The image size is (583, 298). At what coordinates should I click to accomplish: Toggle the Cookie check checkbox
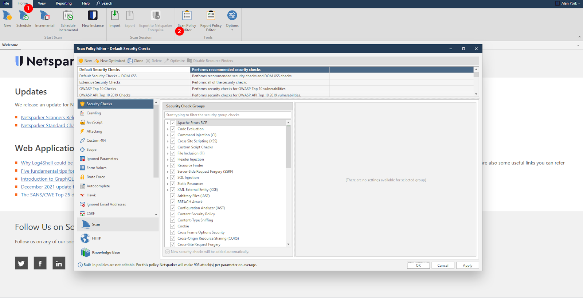173,226
